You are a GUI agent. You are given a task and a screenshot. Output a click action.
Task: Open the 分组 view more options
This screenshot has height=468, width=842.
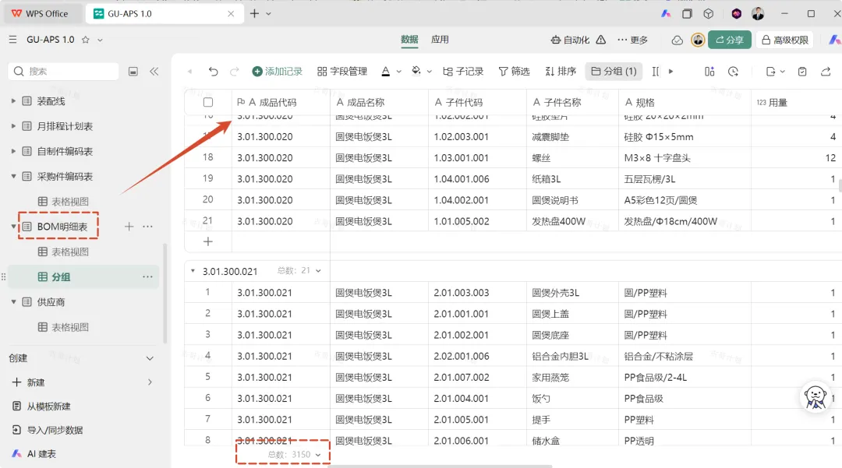(147, 276)
